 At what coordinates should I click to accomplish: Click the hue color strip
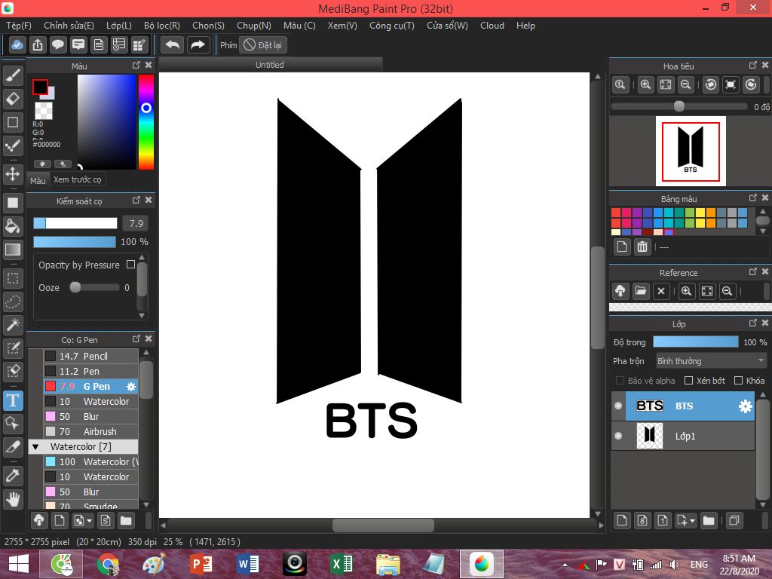pyautogui.click(x=146, y=121)
